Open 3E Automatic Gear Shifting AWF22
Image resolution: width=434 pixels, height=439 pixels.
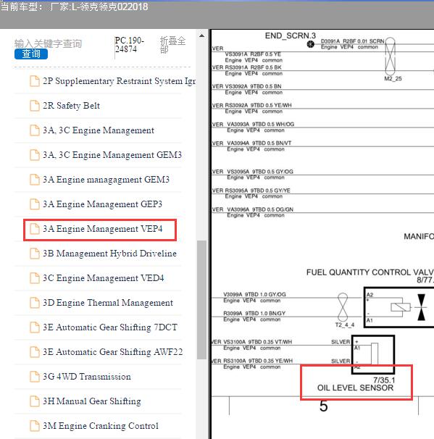pyautogui.click(x=112, y=352)
